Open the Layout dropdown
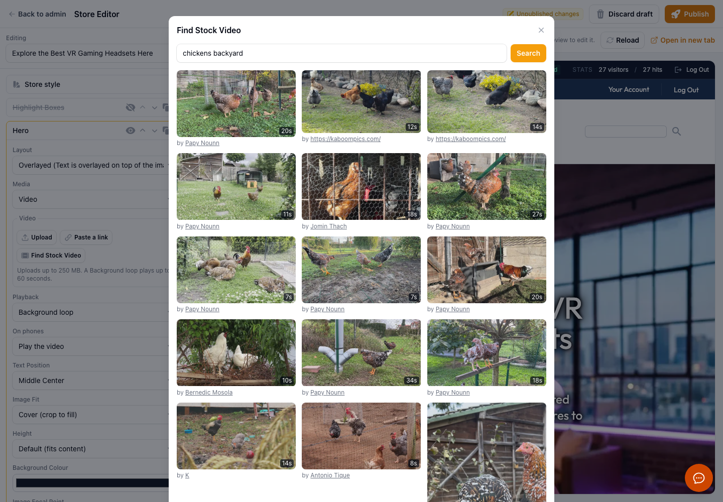723x502 pixels. click(x=91, y=165)
